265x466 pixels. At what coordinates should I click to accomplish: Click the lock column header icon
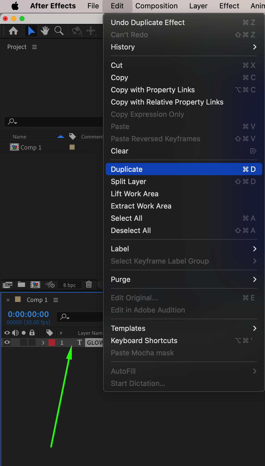32,333
